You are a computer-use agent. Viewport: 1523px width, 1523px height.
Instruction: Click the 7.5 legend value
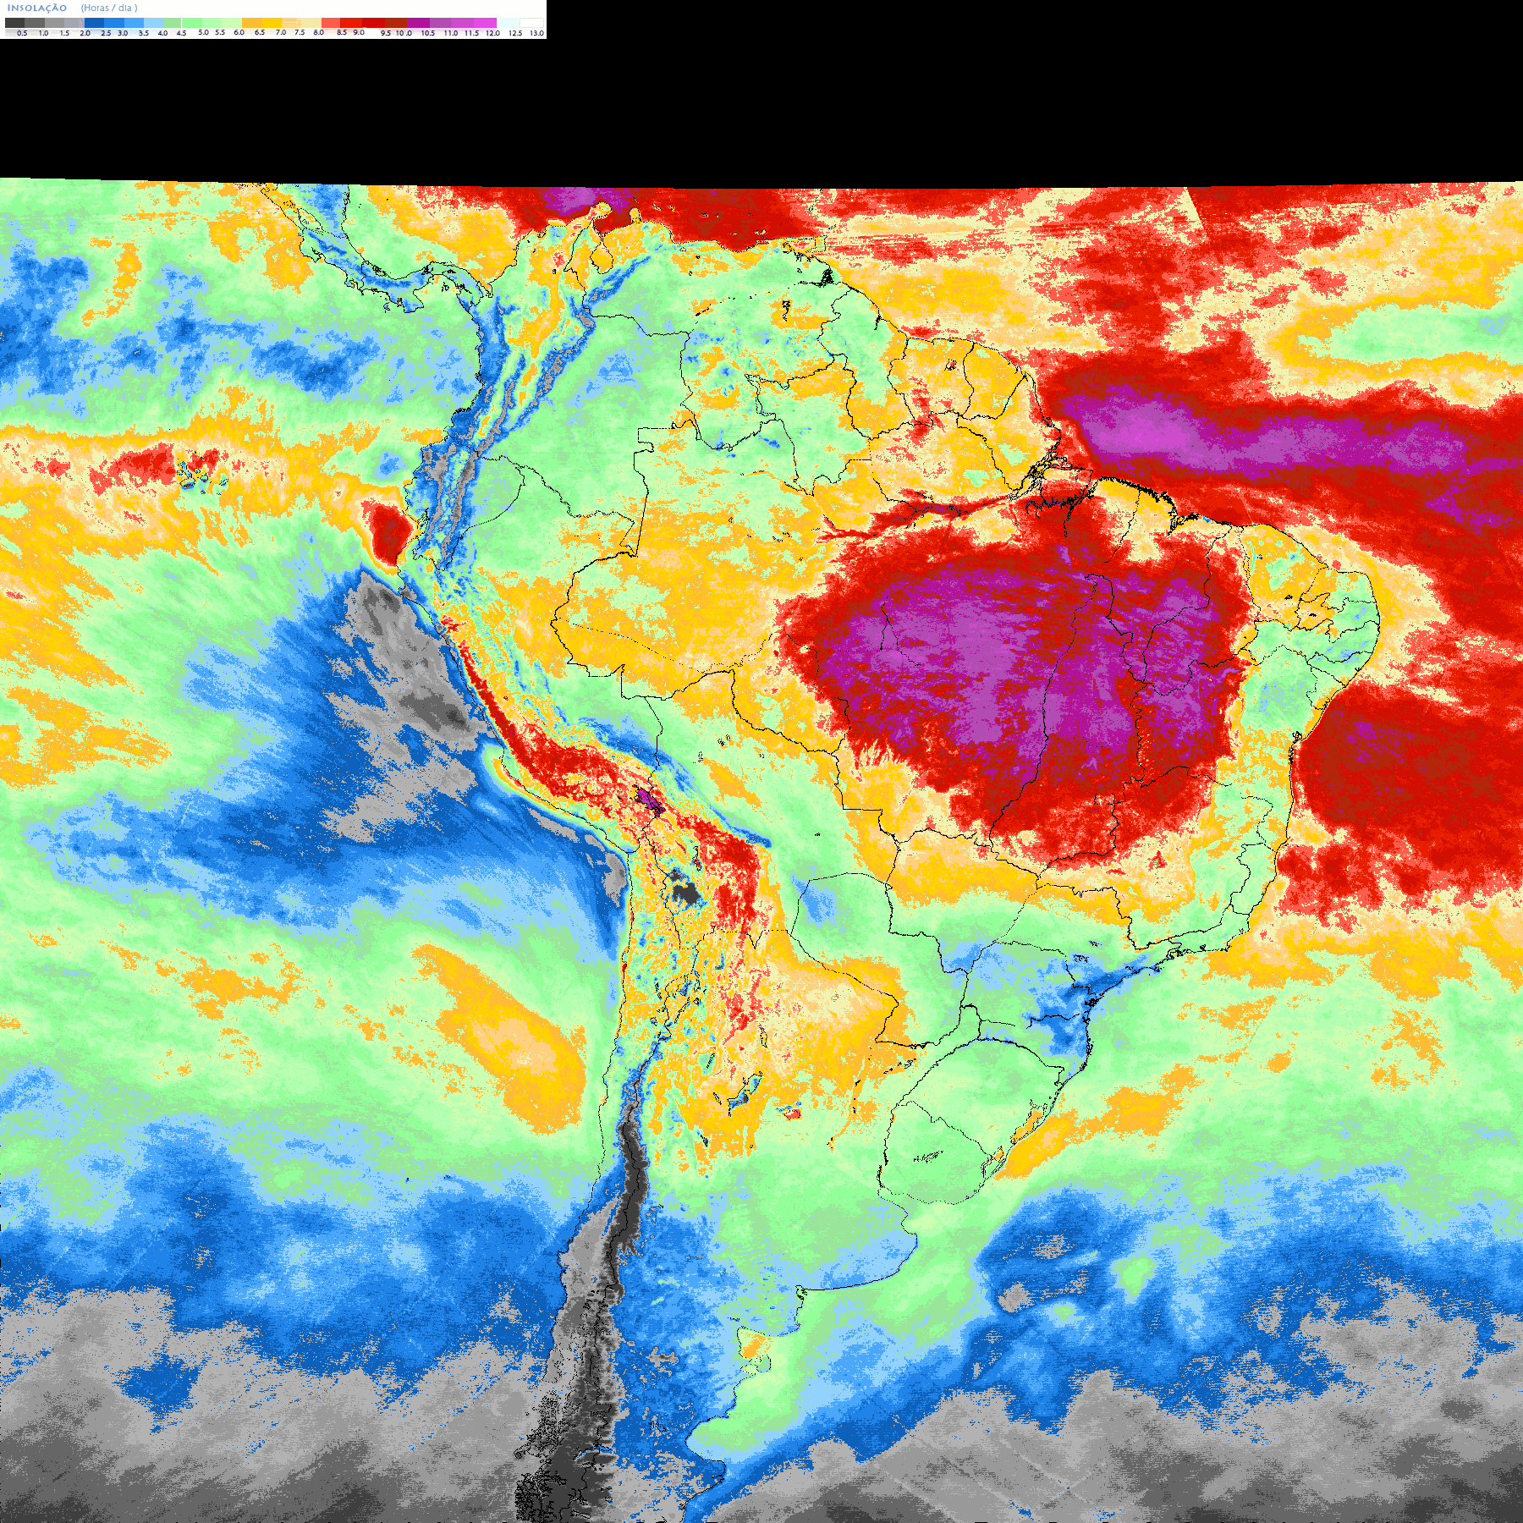[300, 32]
